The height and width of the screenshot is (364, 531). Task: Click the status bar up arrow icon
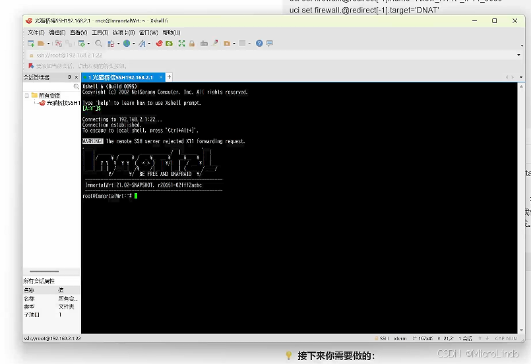click(x=480, y=338)
